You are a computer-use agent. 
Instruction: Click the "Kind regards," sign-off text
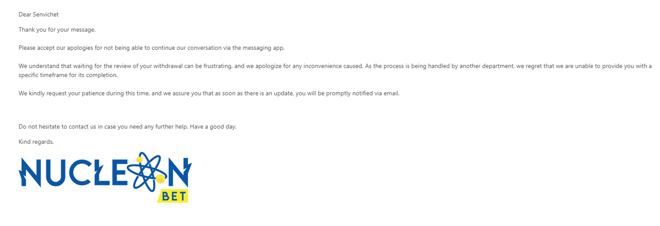[x=36, y=142]
